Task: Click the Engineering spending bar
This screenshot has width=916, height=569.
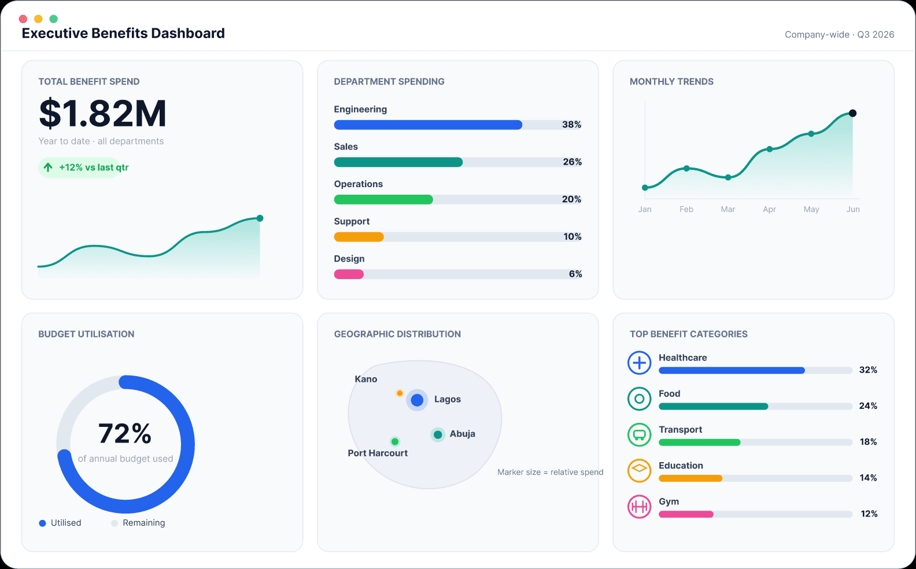Action: (x=457, y=125)
